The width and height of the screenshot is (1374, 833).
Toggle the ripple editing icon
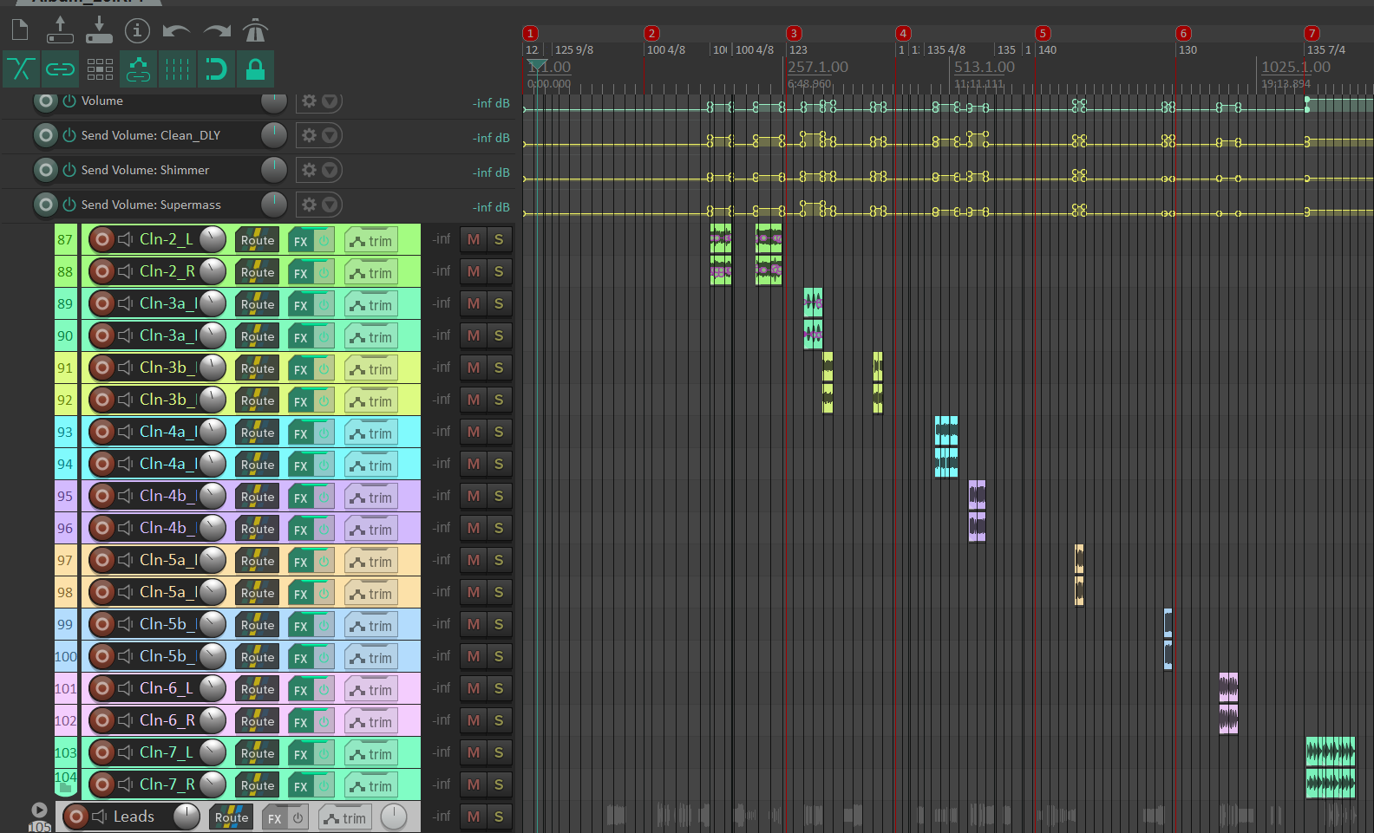pyautogui.click(x=100, y=69)
